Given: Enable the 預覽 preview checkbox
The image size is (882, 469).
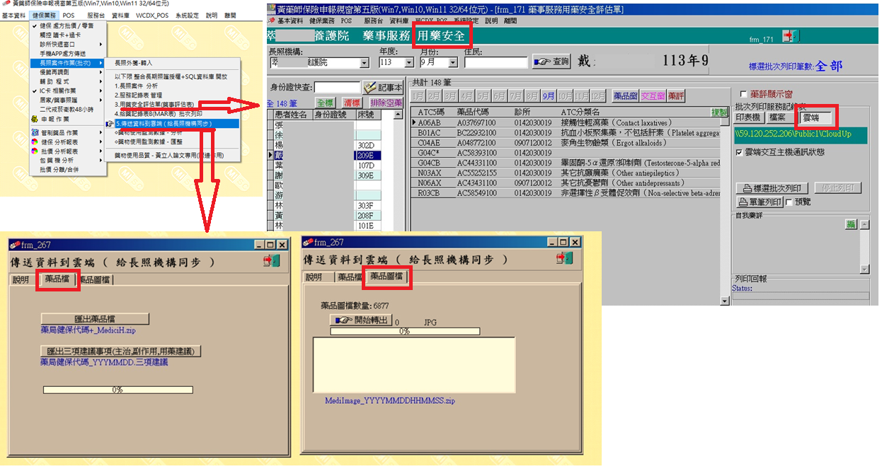Looking at the screenshot, I should (x=789, y=202).
